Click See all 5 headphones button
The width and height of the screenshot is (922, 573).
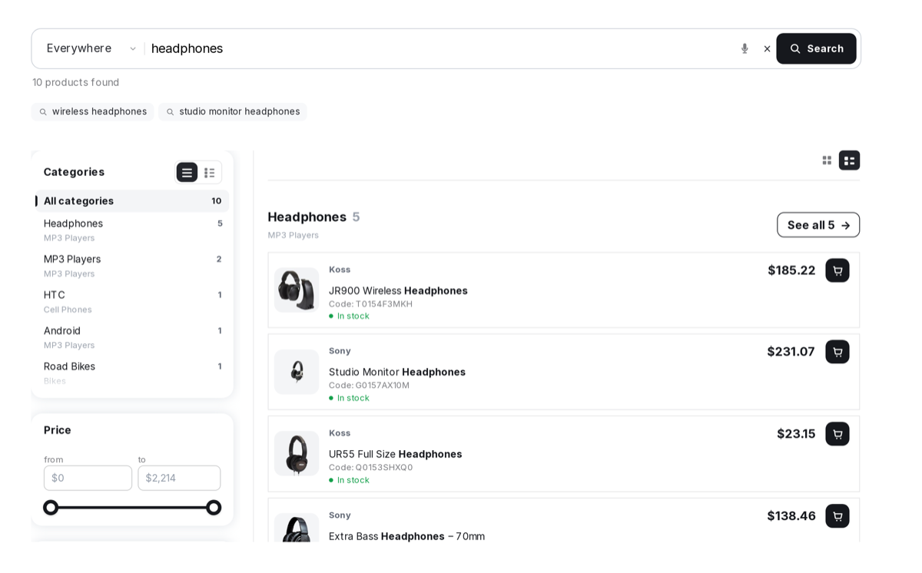click(818, 225)
